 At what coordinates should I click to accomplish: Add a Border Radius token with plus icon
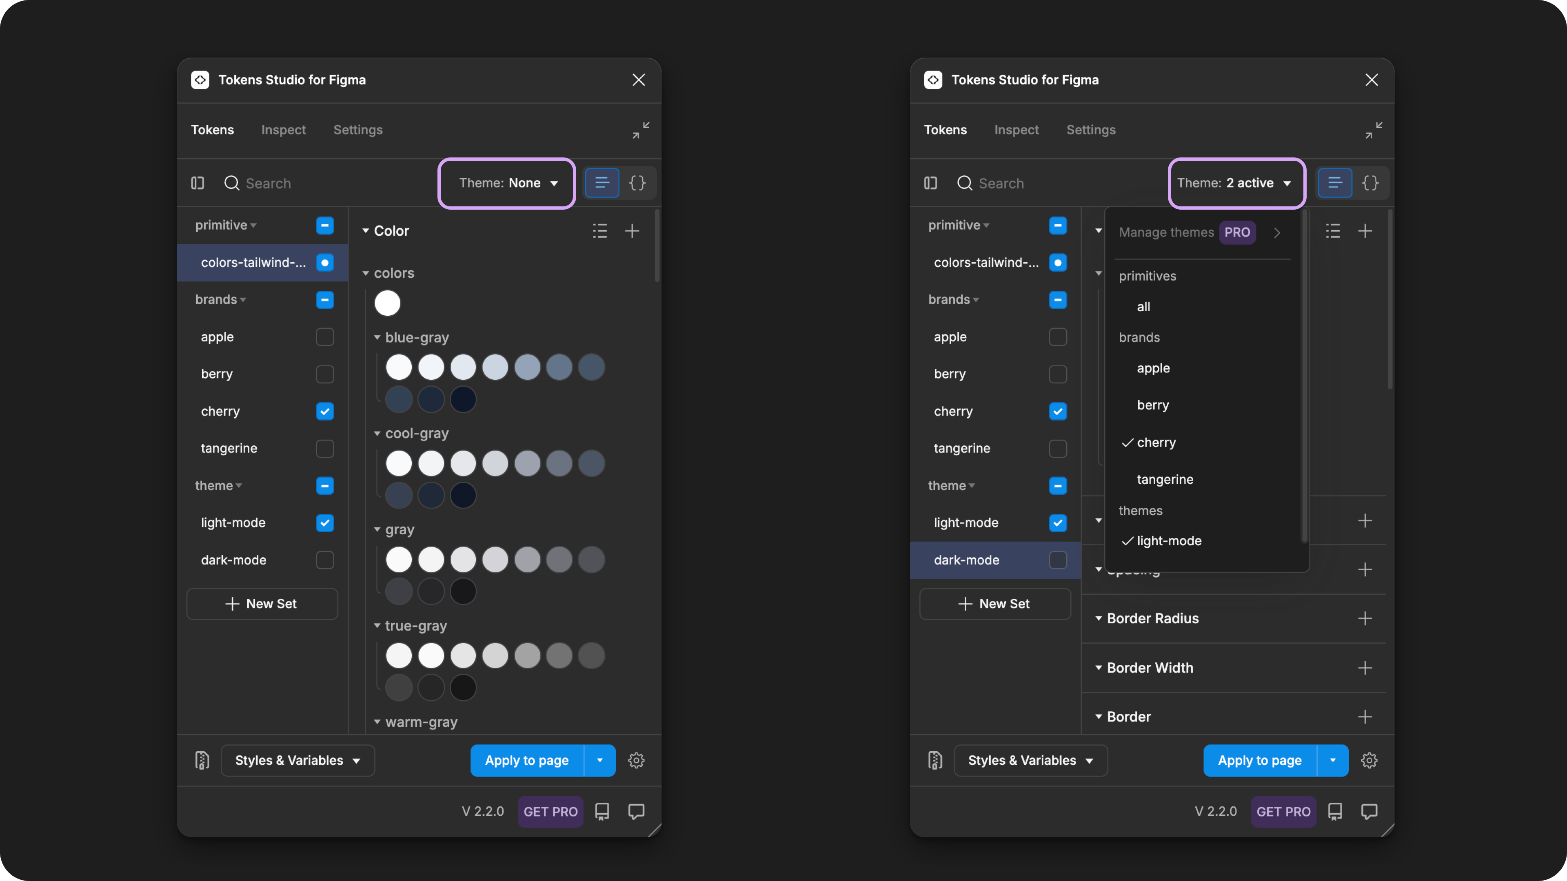[x=1365, y=618]
